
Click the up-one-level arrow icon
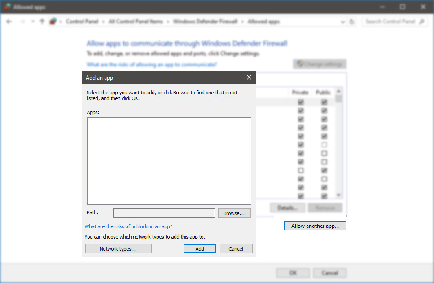click(42, 22)
